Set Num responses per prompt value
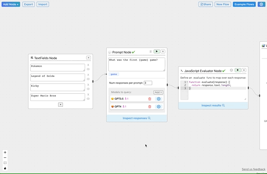267x174 pixels. pos(148,83)
